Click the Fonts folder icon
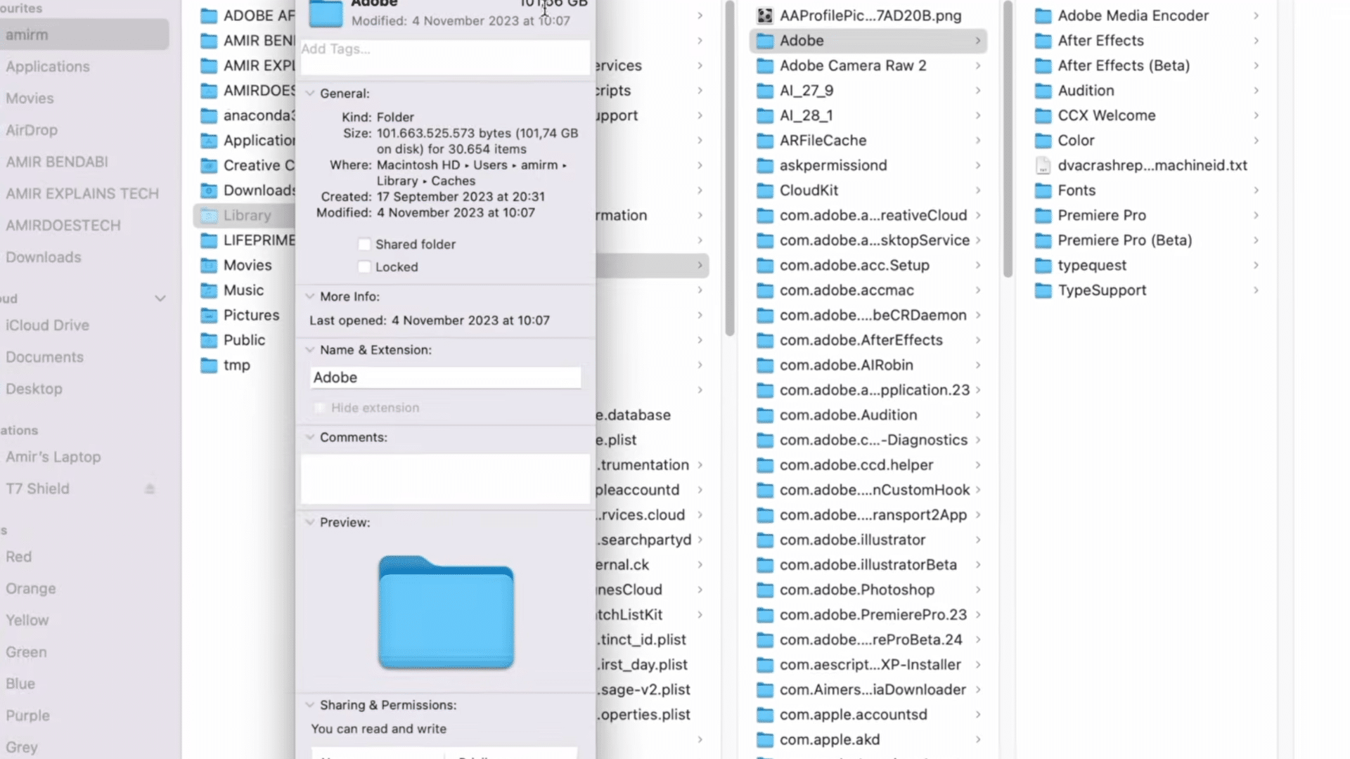1350x759 pixels. click(x=1043, y=190)
